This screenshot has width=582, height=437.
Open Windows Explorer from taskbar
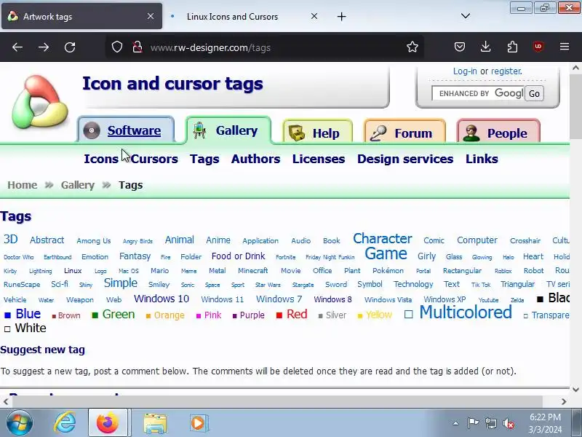[155, 423]
